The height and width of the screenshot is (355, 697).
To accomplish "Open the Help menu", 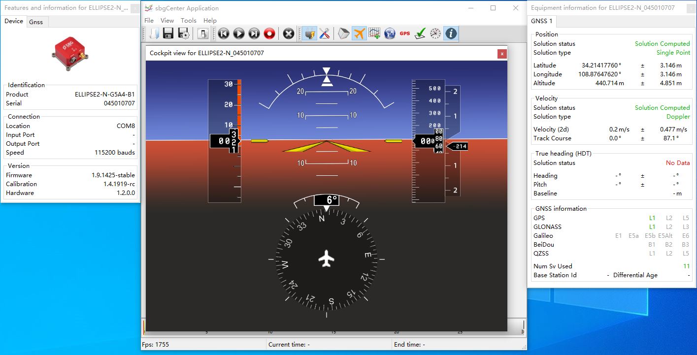I will pyautogui.click(x=210, y=20).
